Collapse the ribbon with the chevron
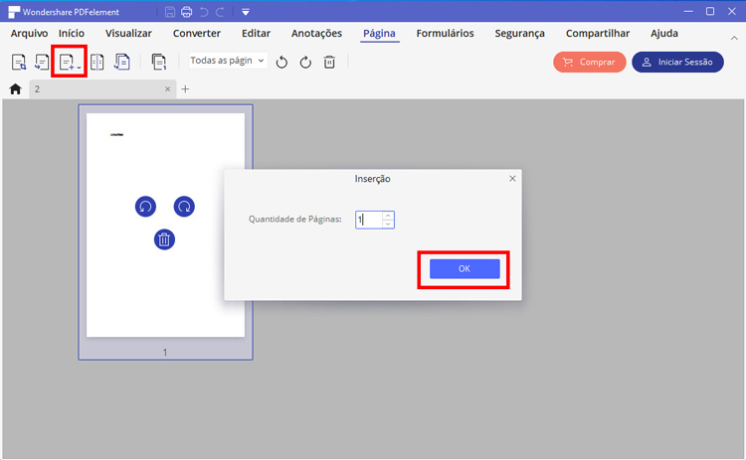Image resolution: width=746 pixels, height=460 pixels. [x=734, y=38]
